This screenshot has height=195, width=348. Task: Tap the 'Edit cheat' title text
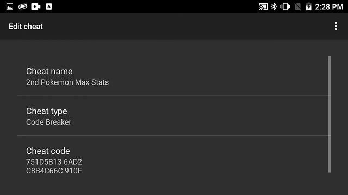(x=26, y=27)
